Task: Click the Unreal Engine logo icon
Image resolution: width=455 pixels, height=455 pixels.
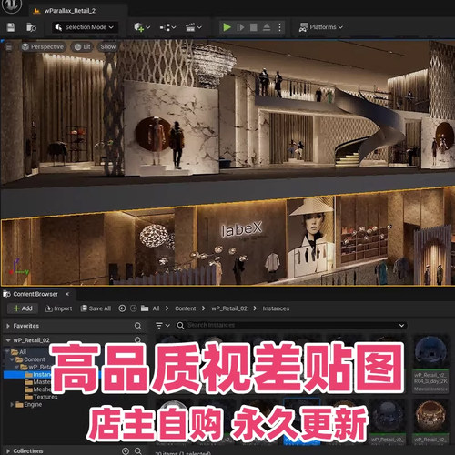Action: (12, 5)
